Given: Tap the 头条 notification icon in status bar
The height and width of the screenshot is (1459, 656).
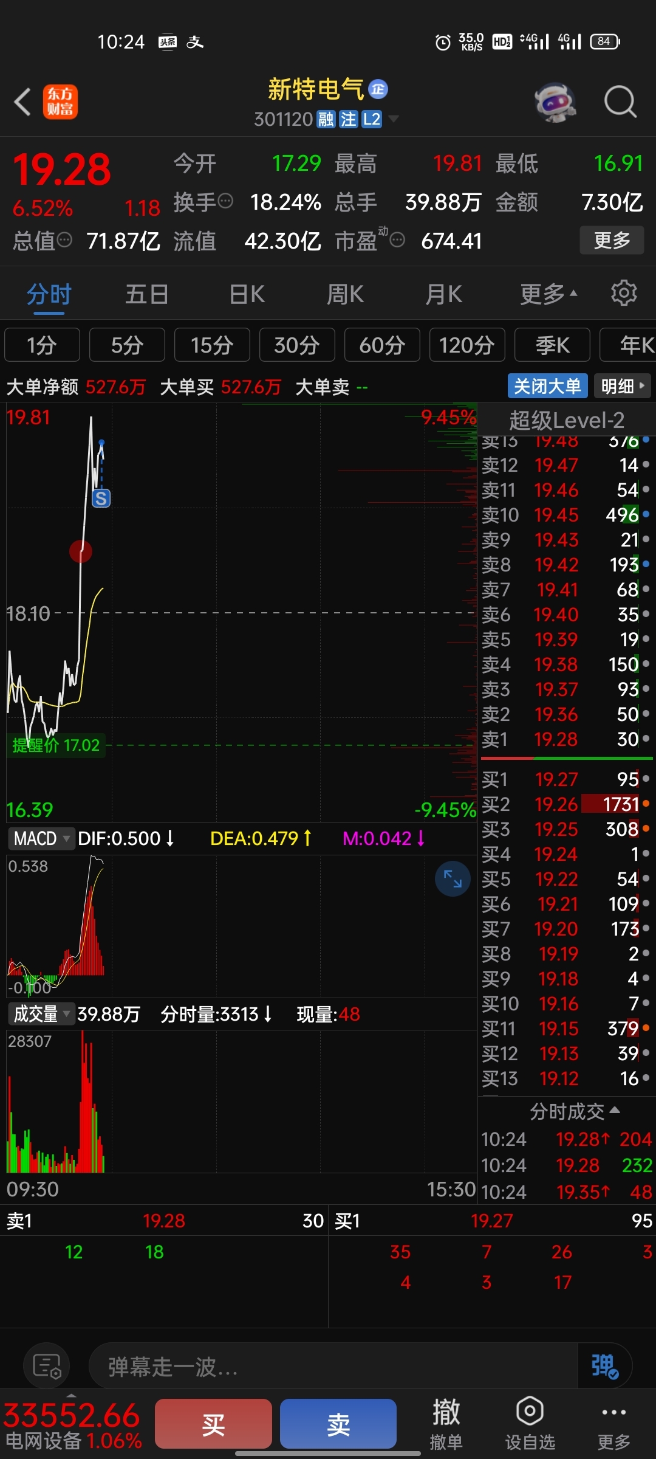Looking at the screenshot, I should (x=168, y=42).
